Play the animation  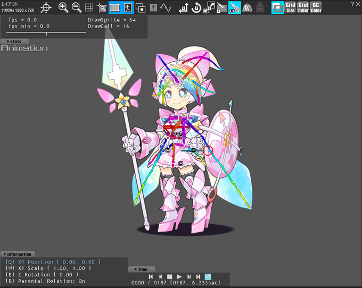tap(179, 276)
